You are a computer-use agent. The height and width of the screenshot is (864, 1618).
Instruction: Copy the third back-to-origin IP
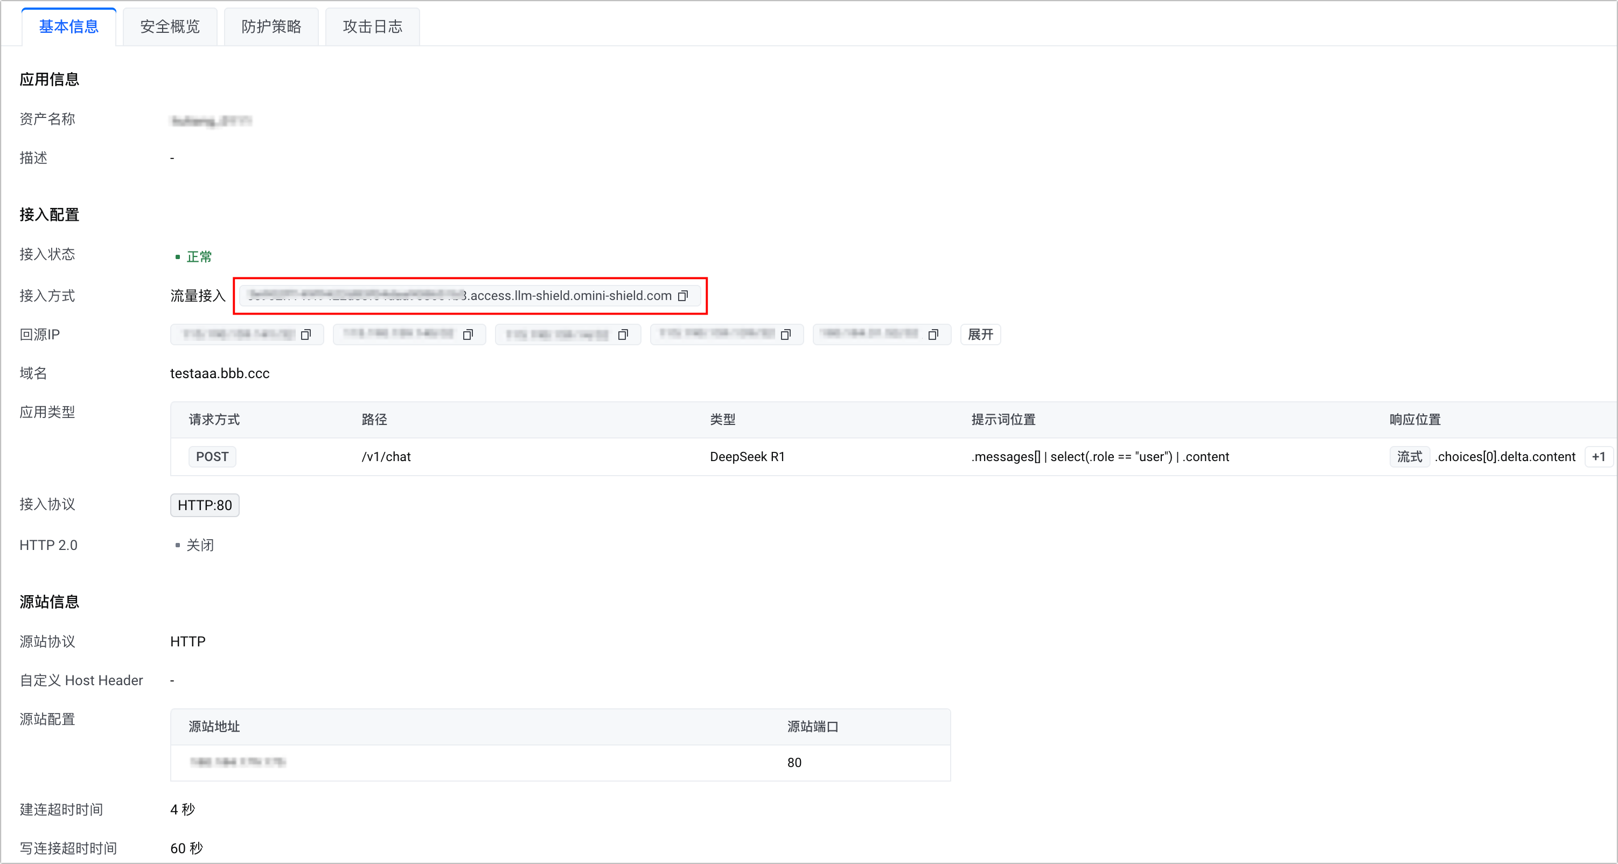pos(623,335)
